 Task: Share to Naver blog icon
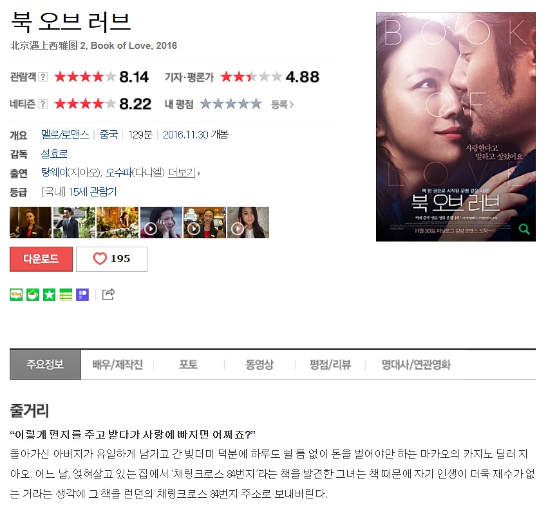[16, 294]
